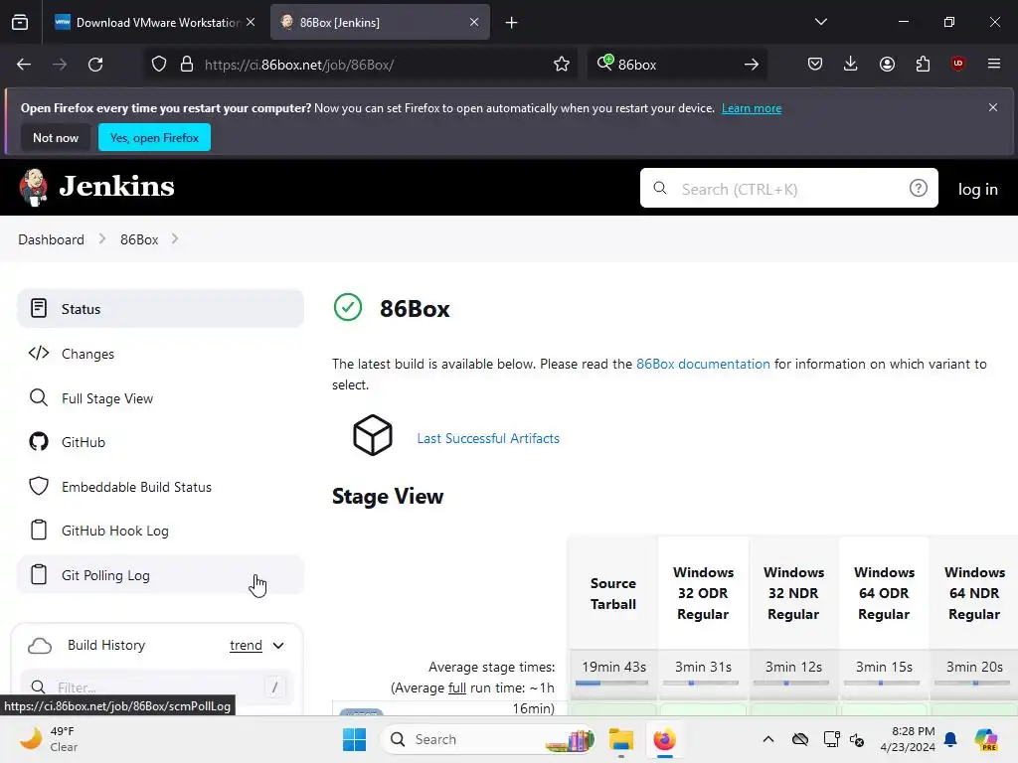List all tabs dropdown arrow
This screenshot has width=1018, height=763.
click(x=820, y=22)
